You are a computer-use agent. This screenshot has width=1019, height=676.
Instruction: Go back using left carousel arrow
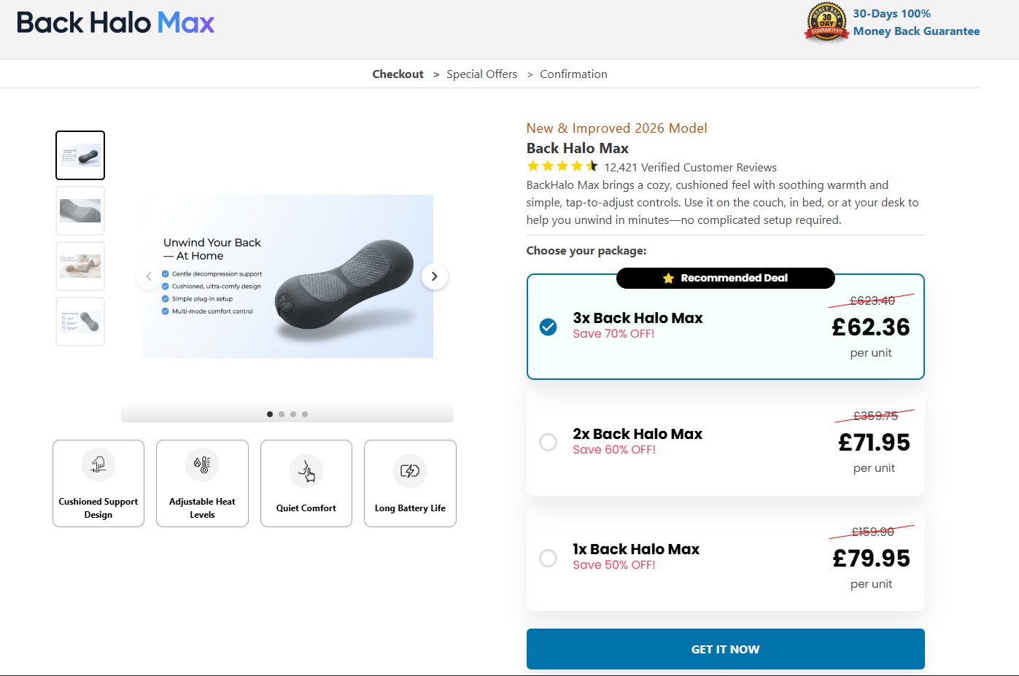click(149, 276)
